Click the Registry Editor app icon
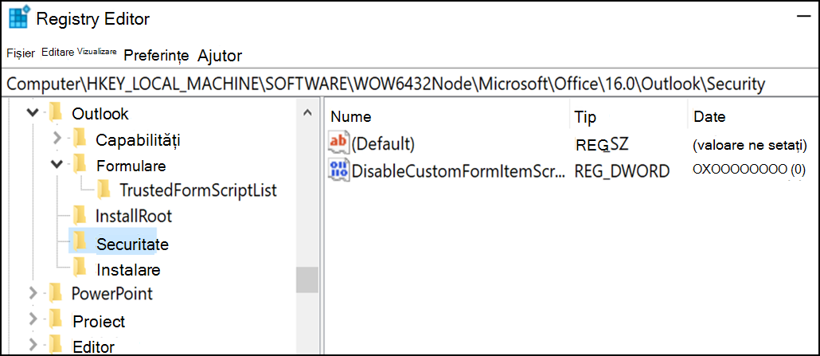The image size is (820, 356). (21, 19)
